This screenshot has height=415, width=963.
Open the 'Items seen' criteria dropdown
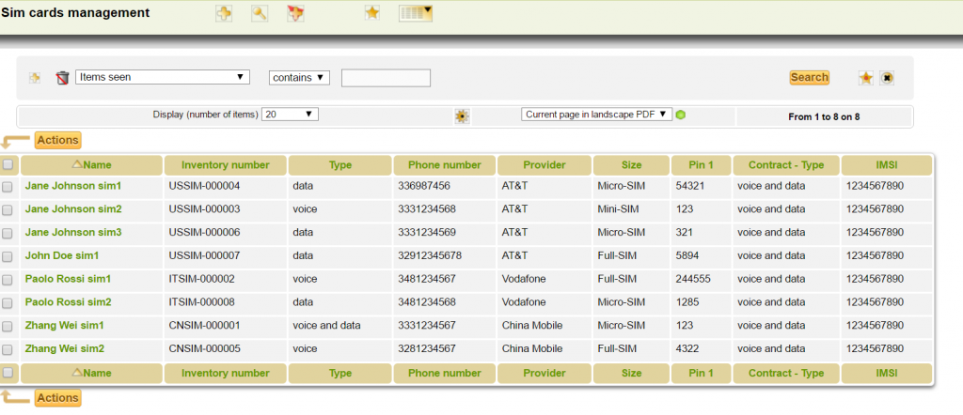pyautogui.click(x=162, y=77)
